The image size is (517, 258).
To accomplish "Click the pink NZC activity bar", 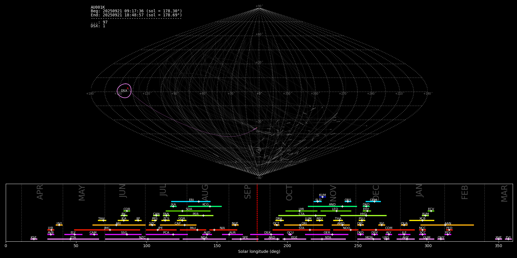I will (142, 239).
